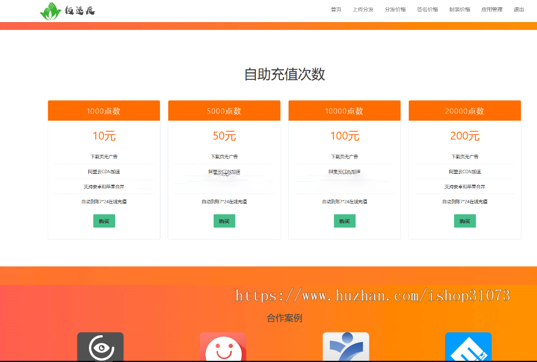
Task: Click 阿里云CDN加速 on the 20000点数 card
Action: tap(464, 171)
